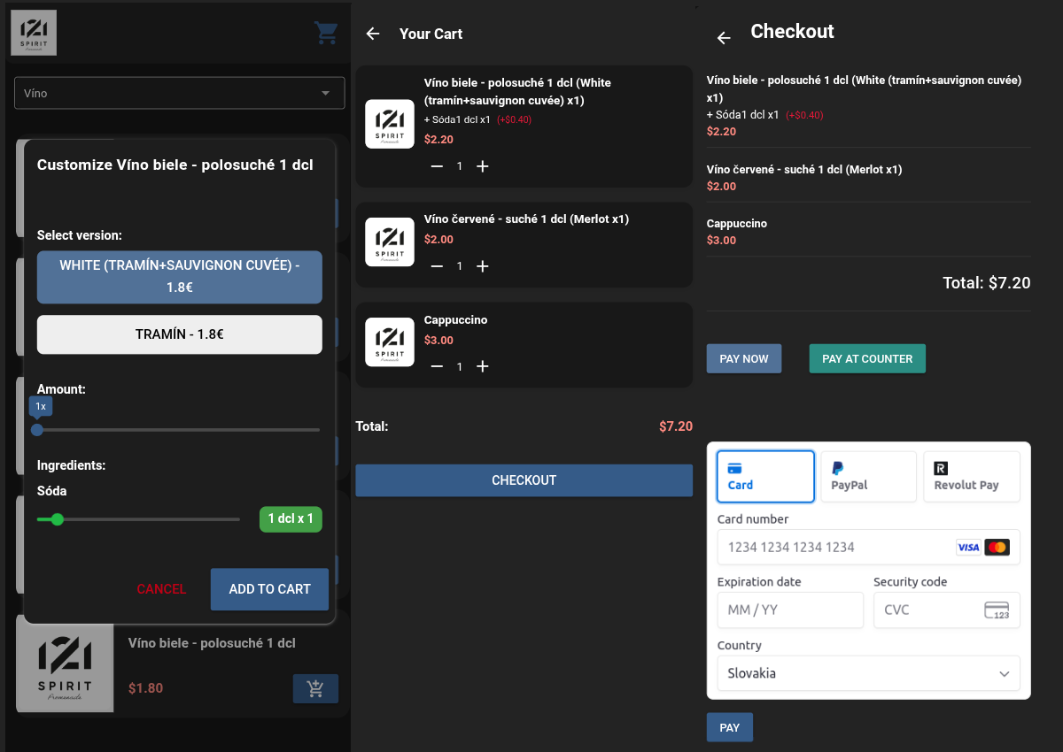Click the Checkout button
This screenshot has height=752, width=1063.
tap(524, 480)
